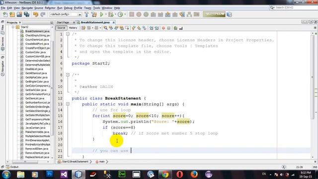318x179 pixels.
Task: Click the Redo arrow icon
Action: (43, 14)
